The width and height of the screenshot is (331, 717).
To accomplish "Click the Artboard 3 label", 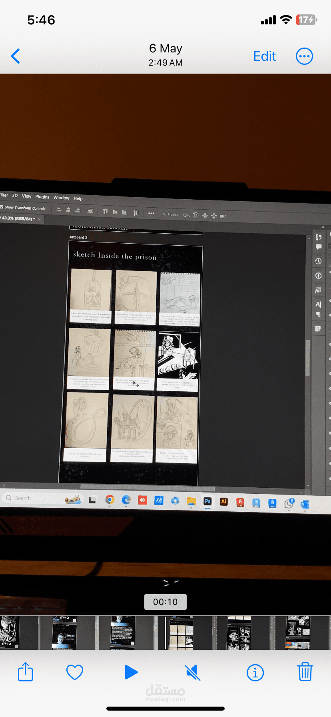I will (x=78, y=237).
